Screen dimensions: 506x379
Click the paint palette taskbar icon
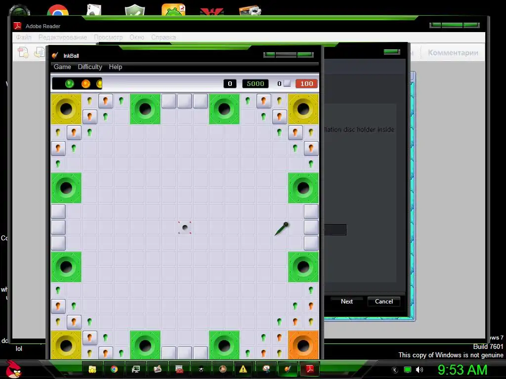tap(266, 369)
